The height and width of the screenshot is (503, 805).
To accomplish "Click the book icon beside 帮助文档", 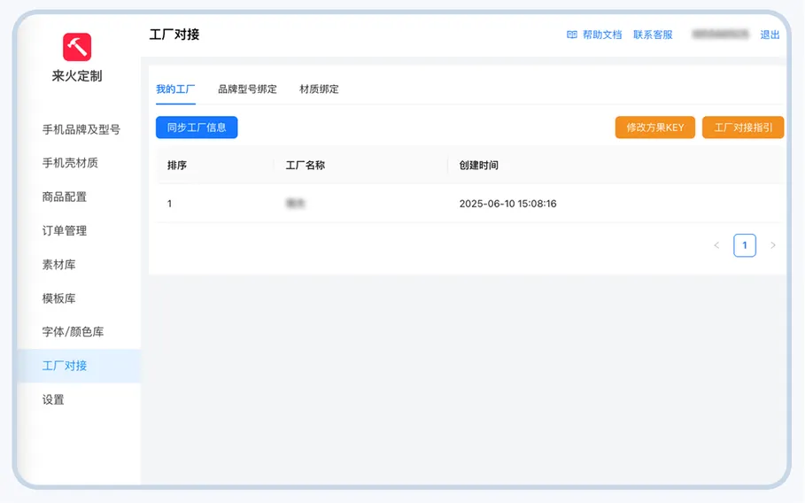I will [572, 35].
